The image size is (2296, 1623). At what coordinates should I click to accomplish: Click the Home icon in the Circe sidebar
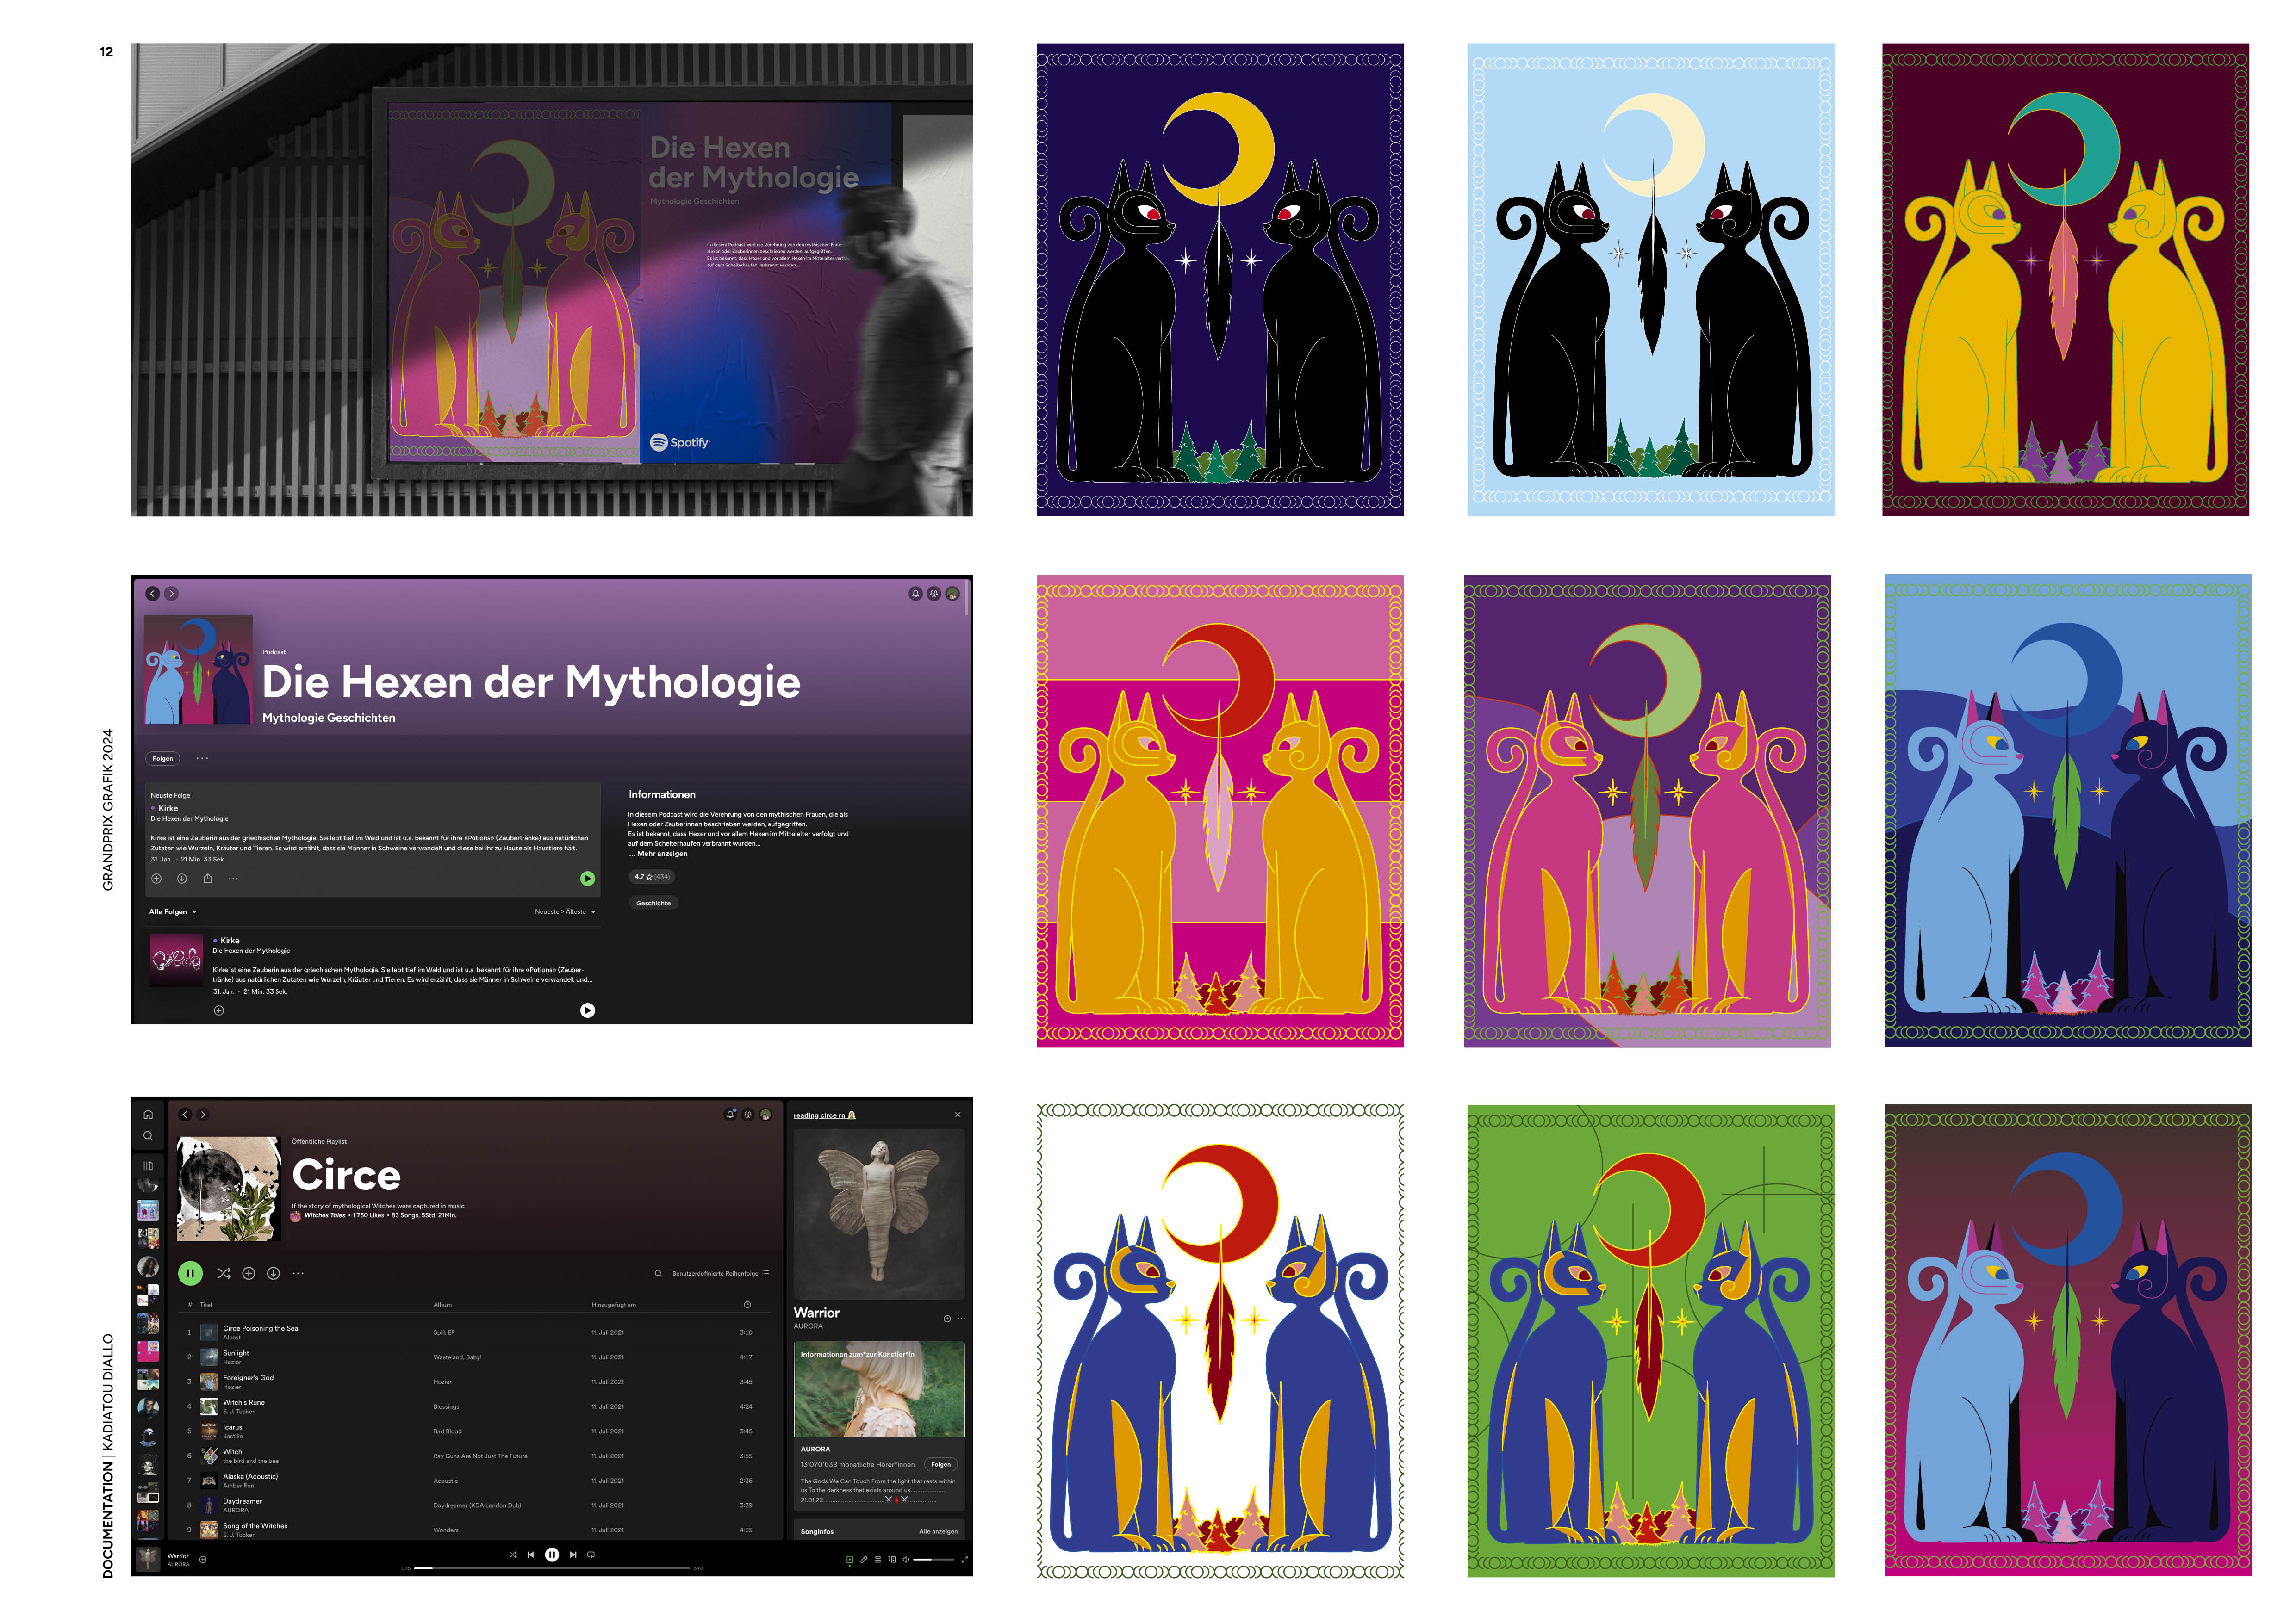148,1115
